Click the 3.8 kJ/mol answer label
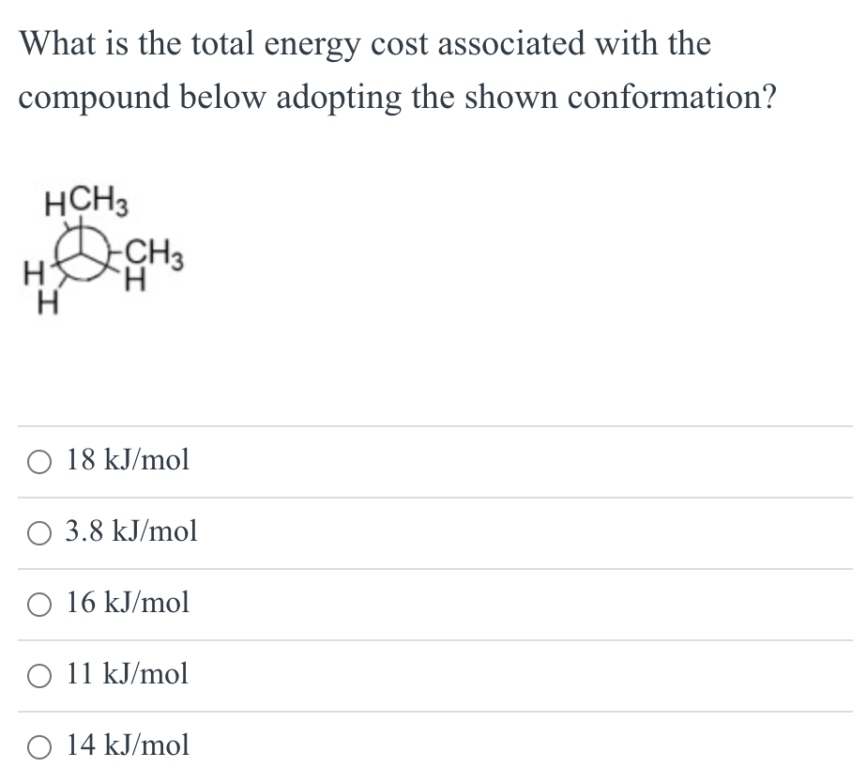 pos(130,531)
